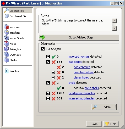Click the Update button
Screen dimensions: 125x129
[x=104, y=107]
